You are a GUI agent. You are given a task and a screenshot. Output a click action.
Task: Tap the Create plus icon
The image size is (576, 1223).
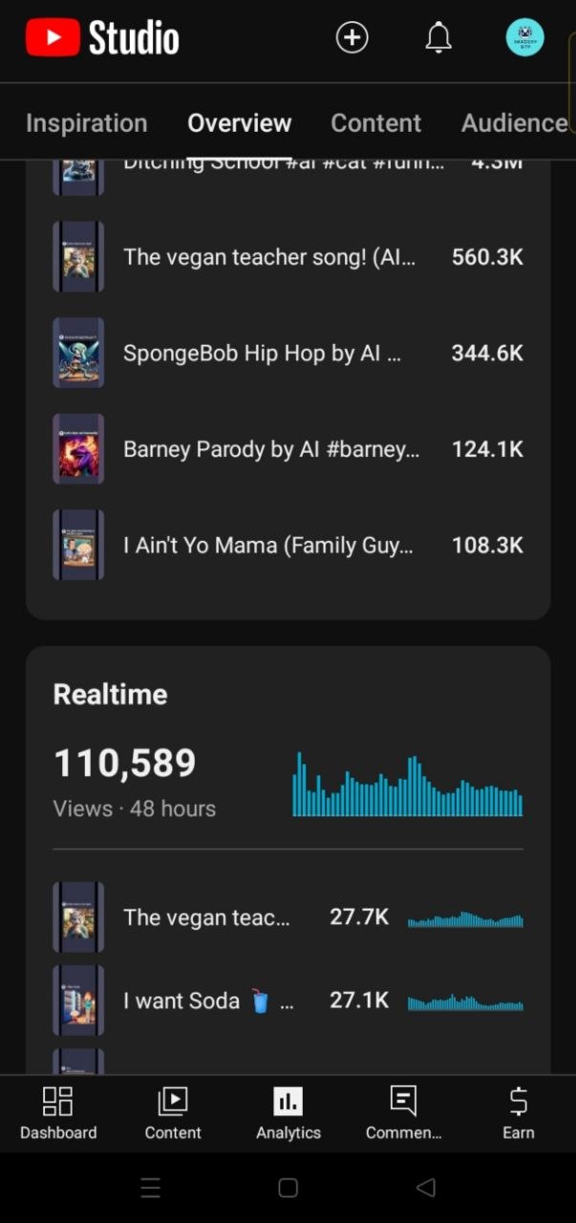tap(352, 37)
